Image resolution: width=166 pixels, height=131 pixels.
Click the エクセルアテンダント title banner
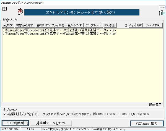[x=82, y=12]
